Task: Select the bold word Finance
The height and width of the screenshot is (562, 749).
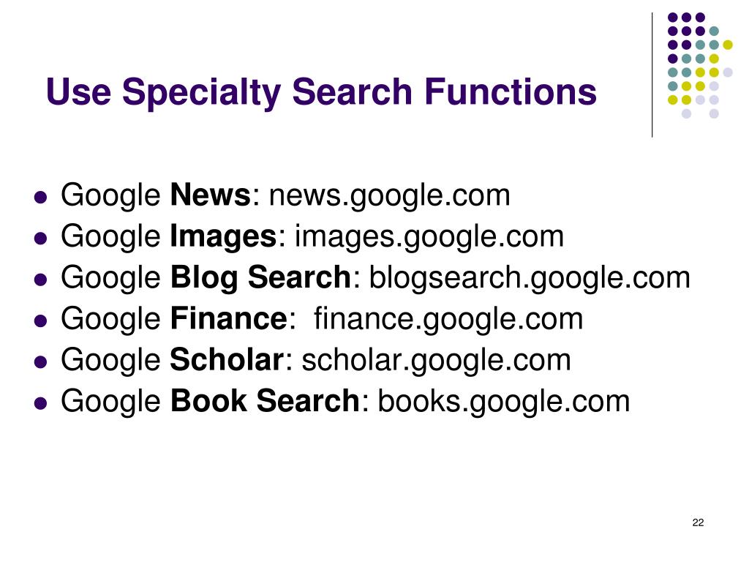Action: click(229, 319)
